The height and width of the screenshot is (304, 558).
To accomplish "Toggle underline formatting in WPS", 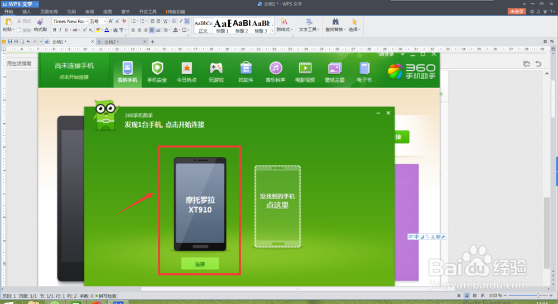I will coord(66,30).
